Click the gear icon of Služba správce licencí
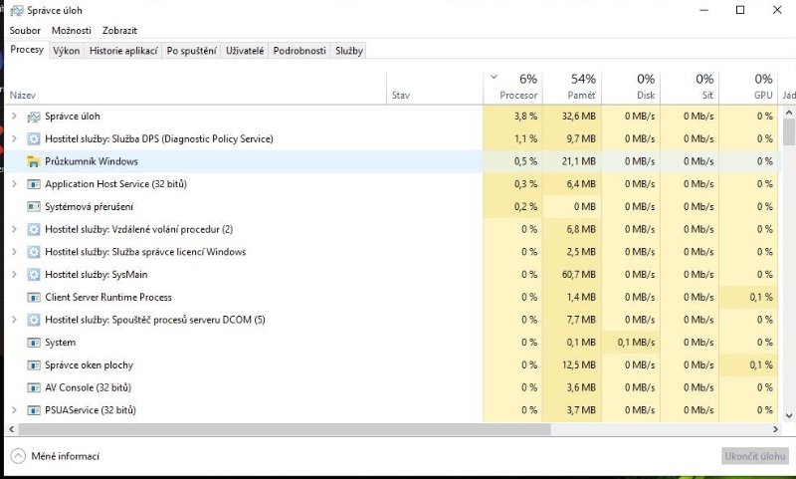The image size is (796, 479). (x=34, y=252)
